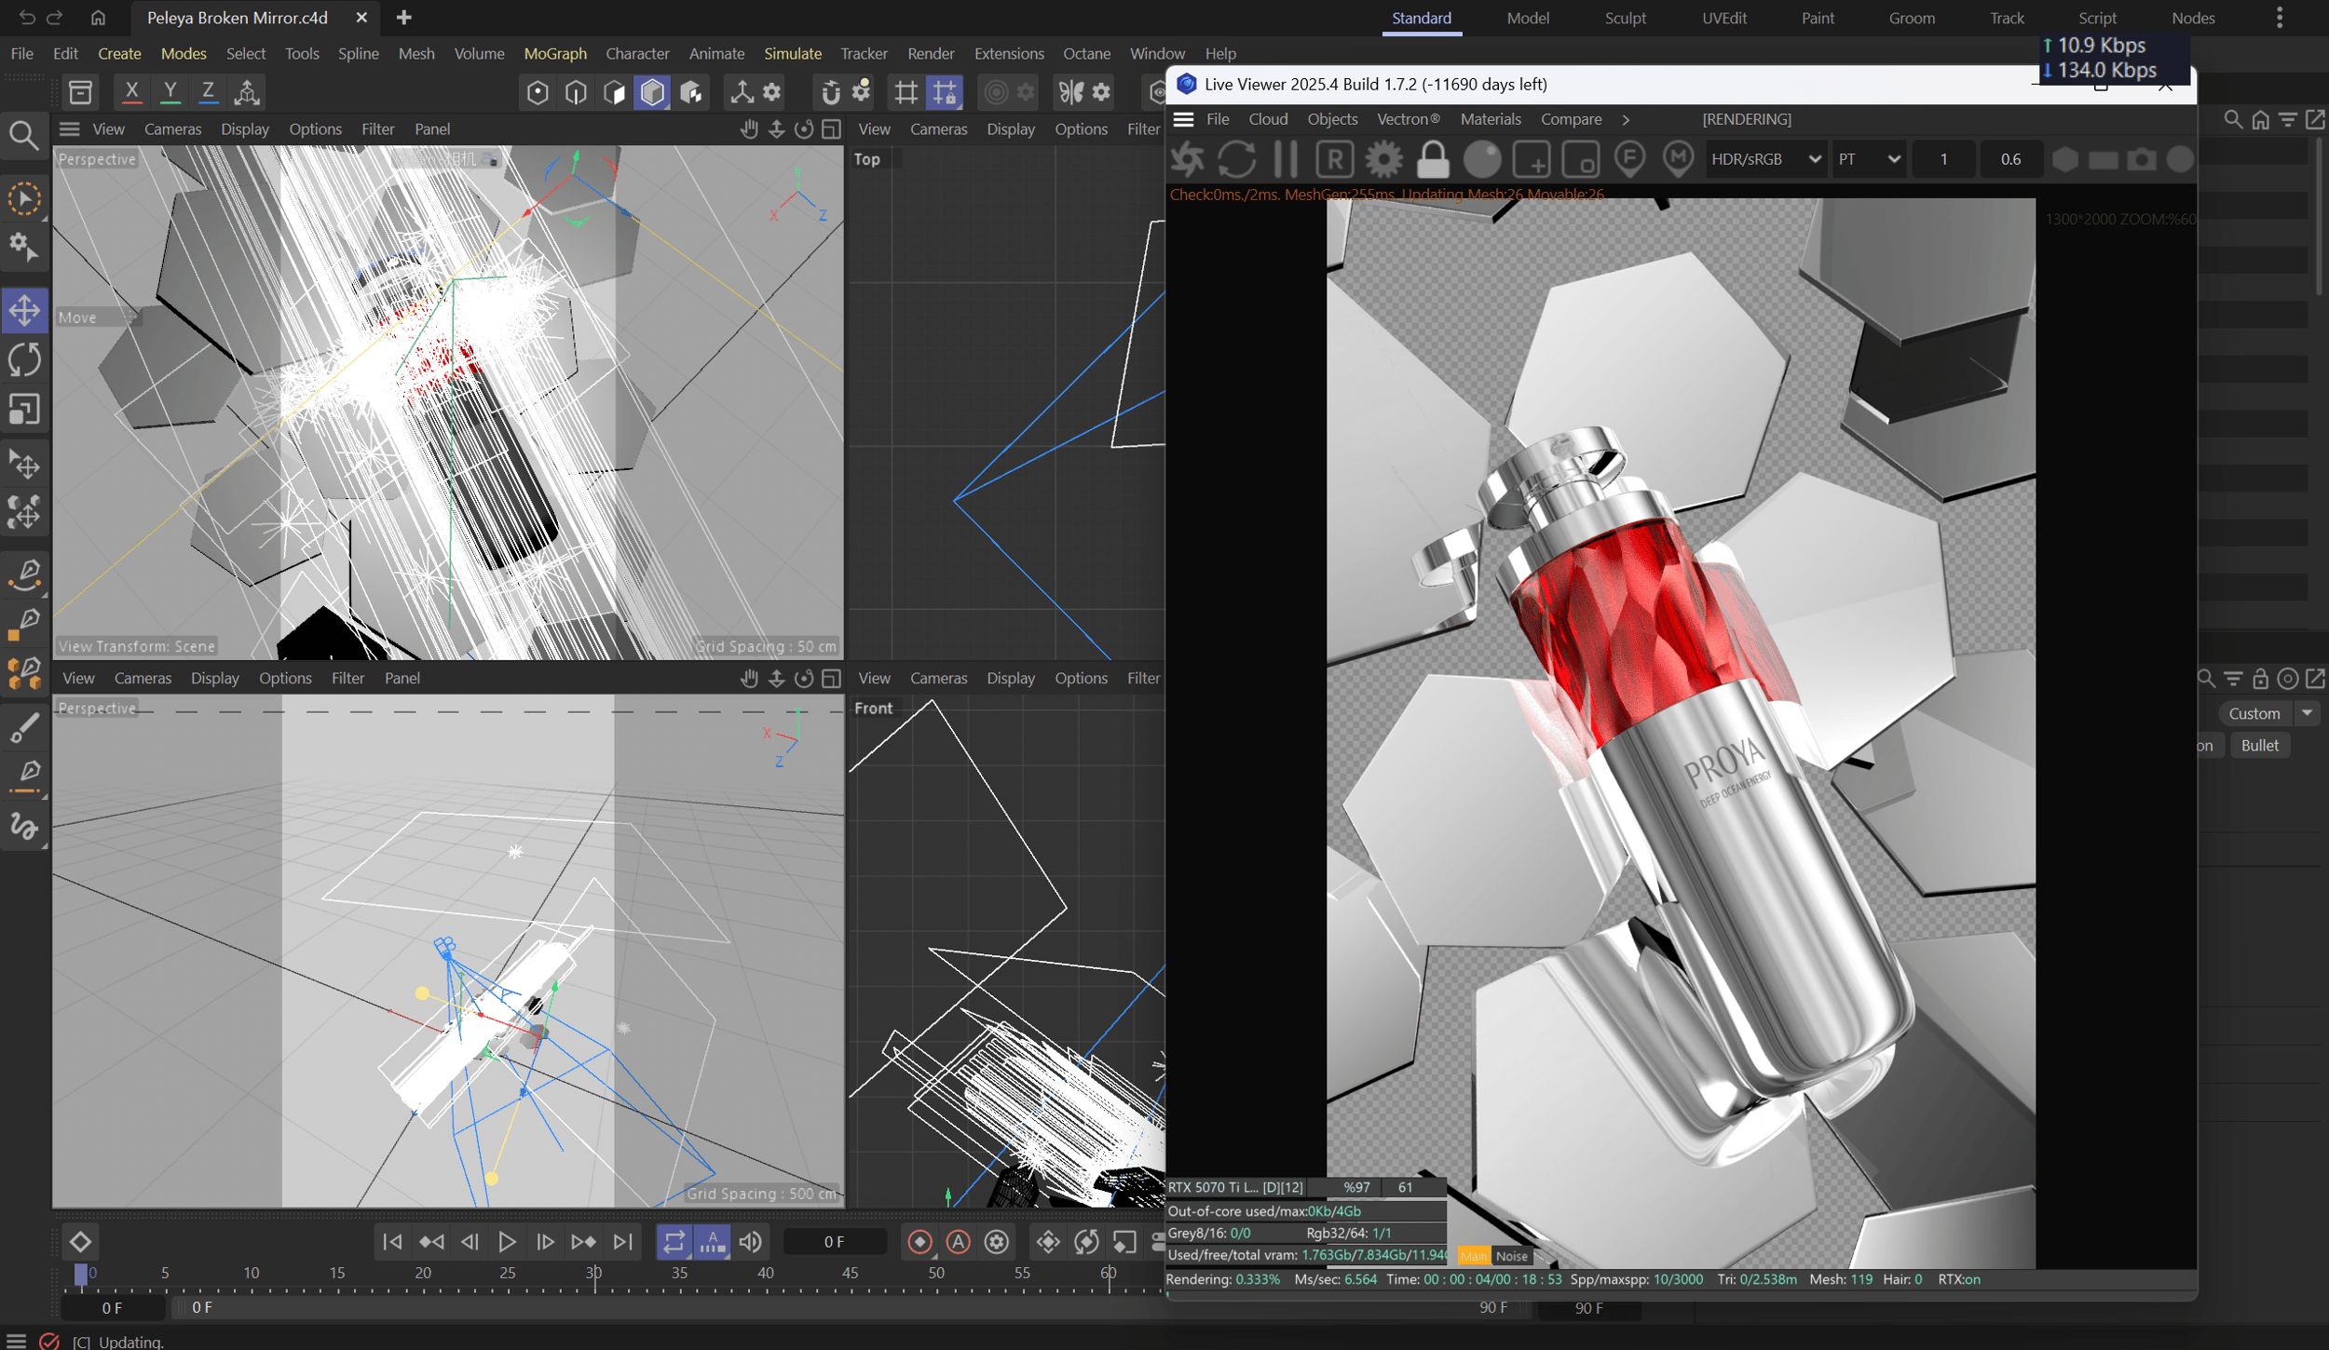This screenshot has width=2329, height=1350.
Task: Pause the Live Viewer rendering
Action: tap(1286, 159)
